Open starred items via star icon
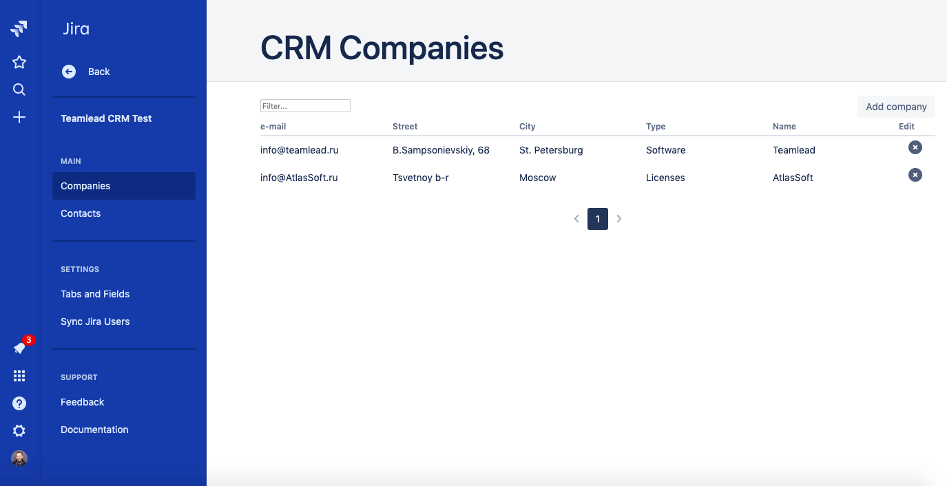Screen dimensions: 947x486 click(19, 63)
